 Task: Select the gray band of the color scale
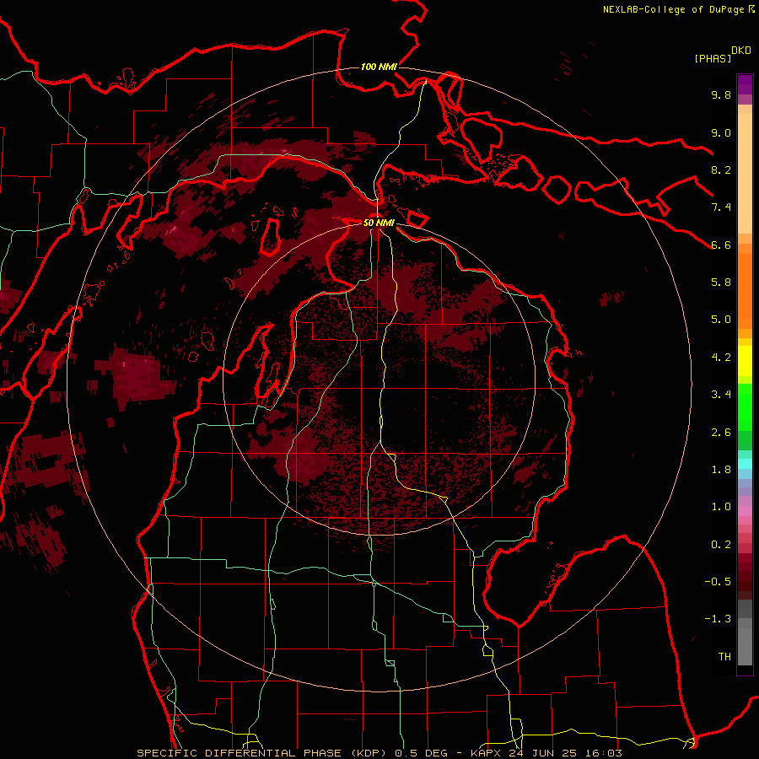tap(745, 632)
